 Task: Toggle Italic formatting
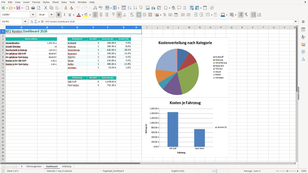64,15
